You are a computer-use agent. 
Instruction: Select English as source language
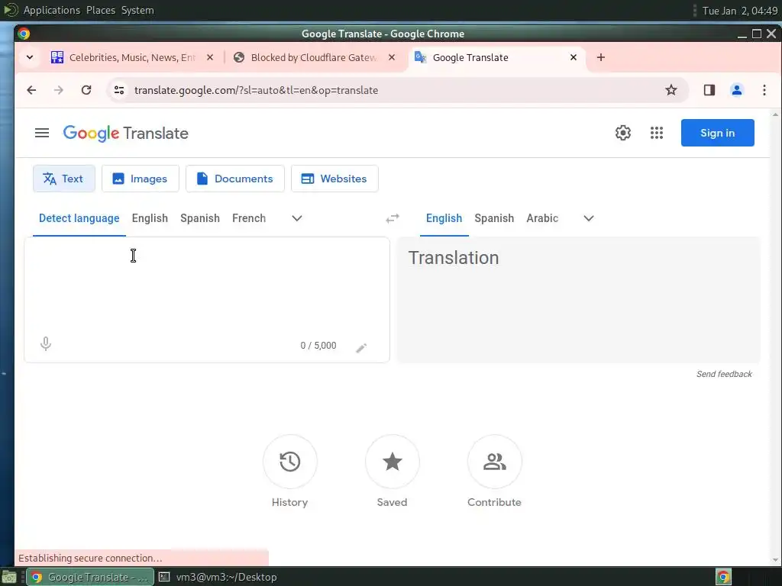point(150,218)
